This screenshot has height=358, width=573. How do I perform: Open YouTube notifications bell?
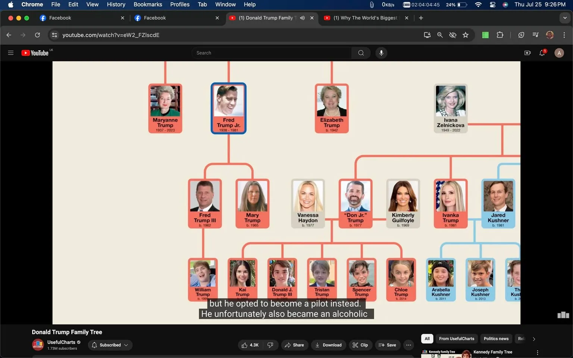(x=542, y=53)
